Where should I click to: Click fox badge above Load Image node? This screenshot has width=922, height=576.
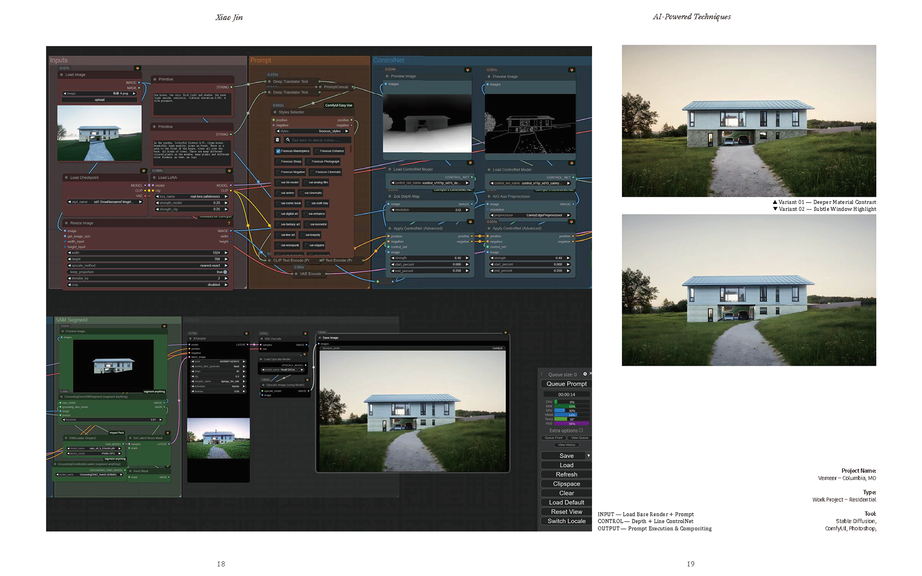click(137, 68)
